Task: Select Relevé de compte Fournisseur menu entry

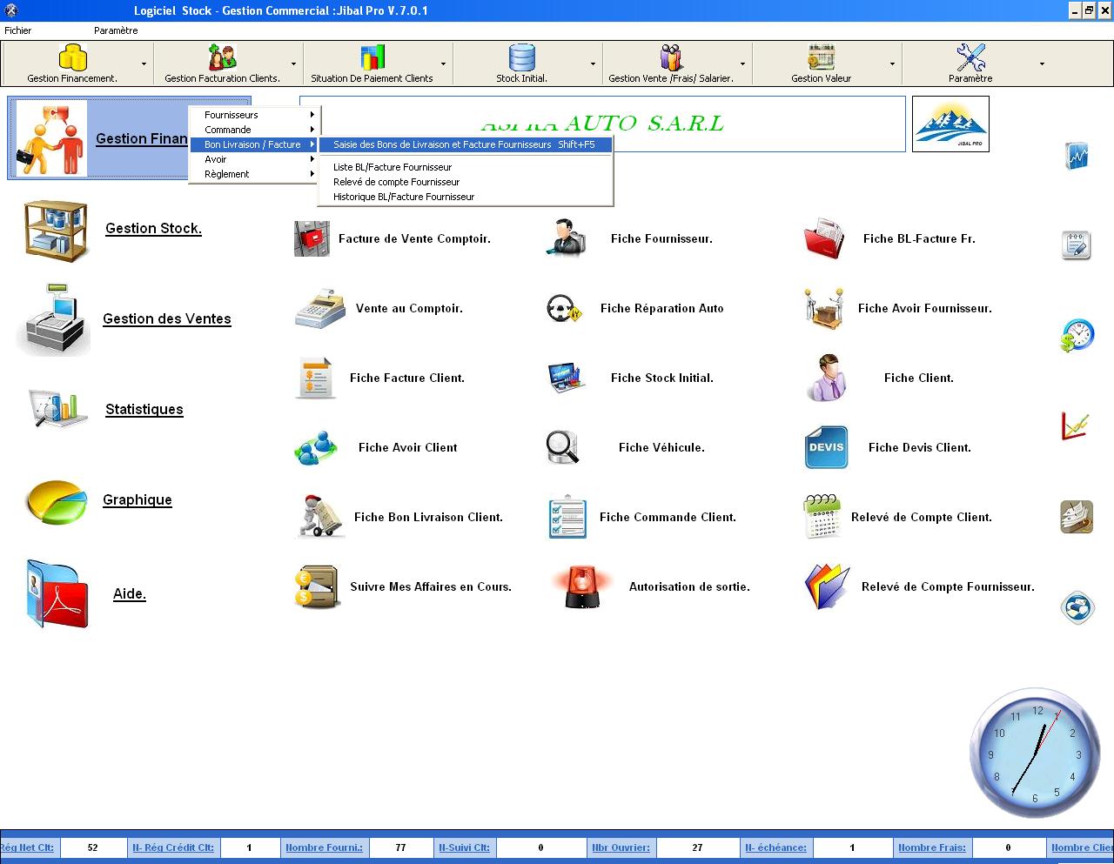Action: pyautogui.click(x=466, y=182)
